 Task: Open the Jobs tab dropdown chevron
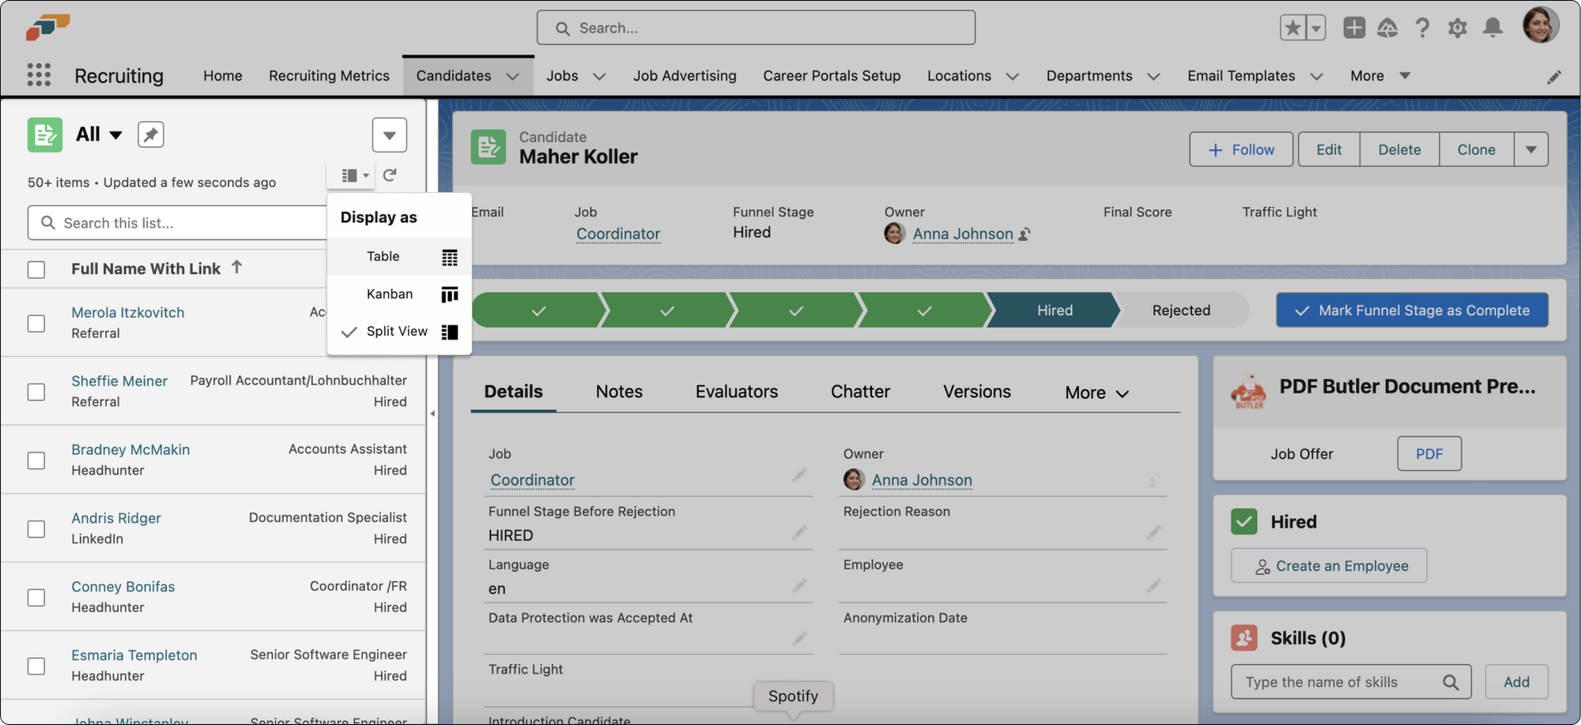[x=599, y=77]
